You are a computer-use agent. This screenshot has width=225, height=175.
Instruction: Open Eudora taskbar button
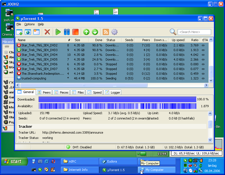coord(118,161)
